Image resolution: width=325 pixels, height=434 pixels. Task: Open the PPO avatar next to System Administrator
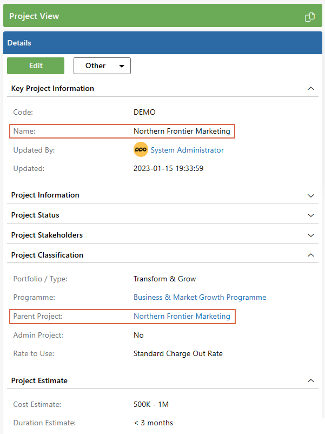coord(141,150)
